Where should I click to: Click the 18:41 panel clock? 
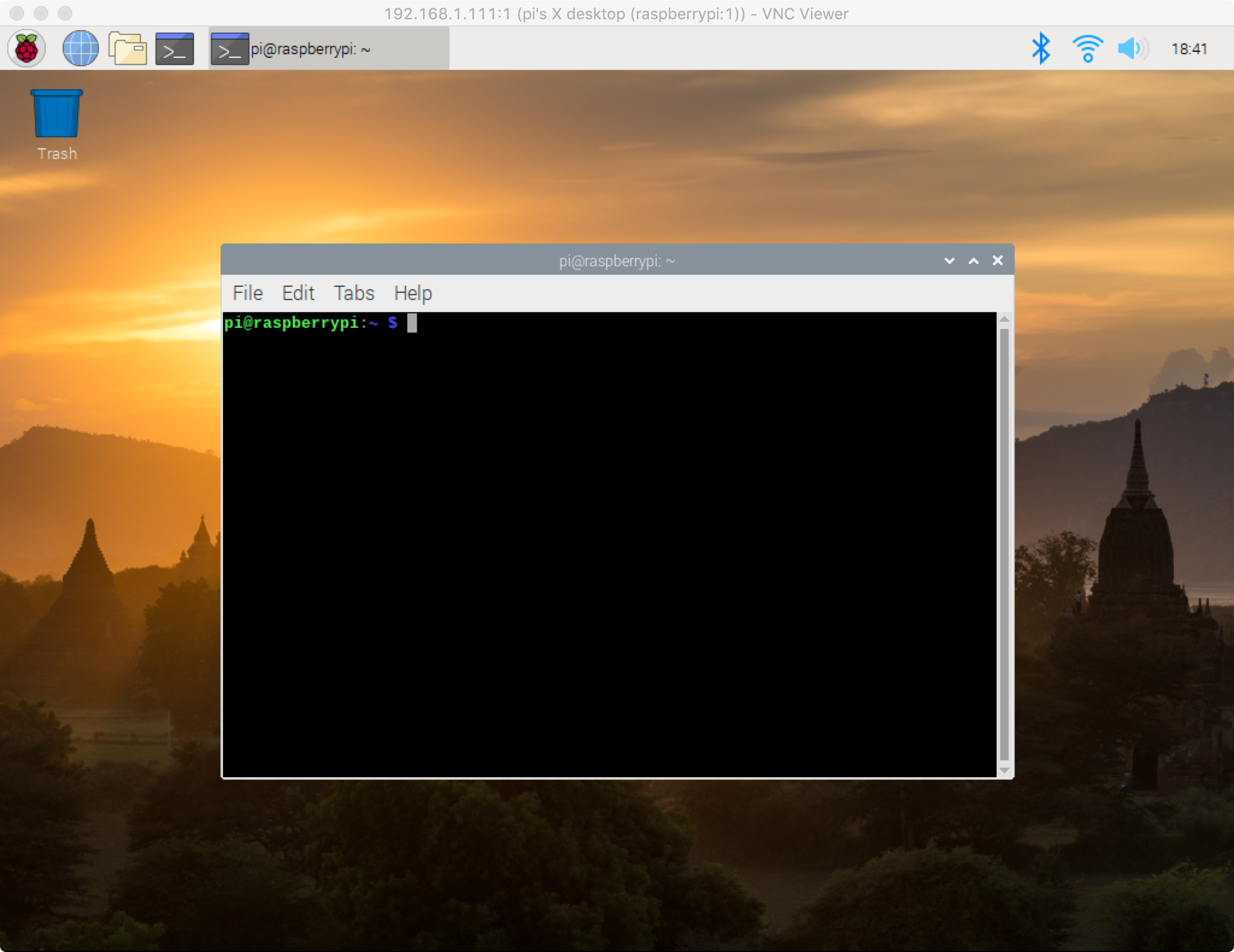1189,49
